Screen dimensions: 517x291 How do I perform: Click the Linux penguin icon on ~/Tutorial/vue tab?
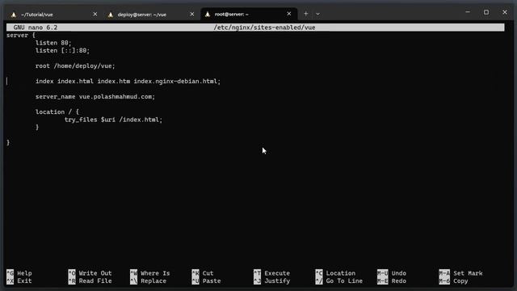[x=14, y=15]
